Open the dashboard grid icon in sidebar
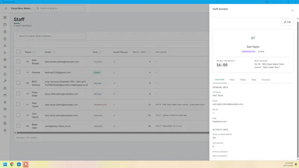299x168 pixels. click(x=5, y=18)
